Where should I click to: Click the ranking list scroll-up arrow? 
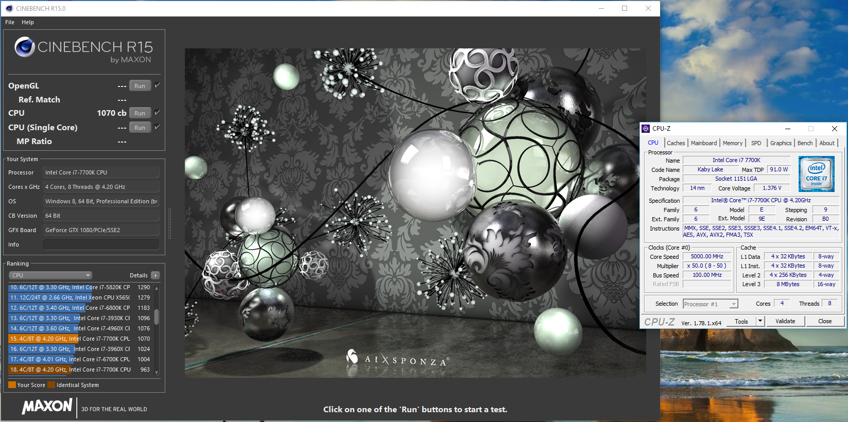pos(157,288)
